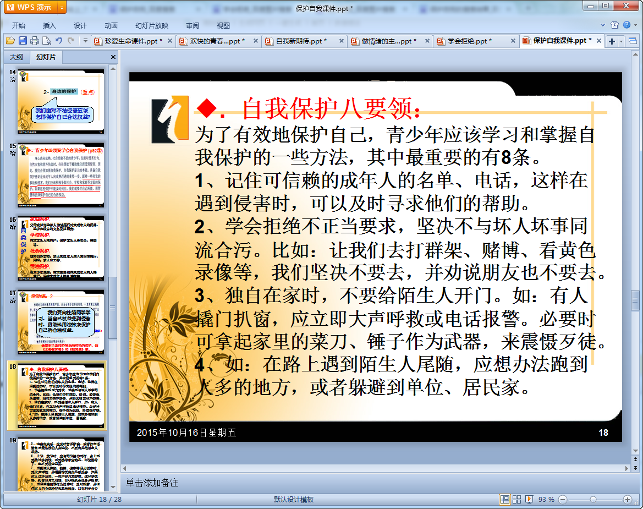Switch to the 幻灯片 panel tab
This screenshot has height=509, width=643.
[x=46, y=57]
